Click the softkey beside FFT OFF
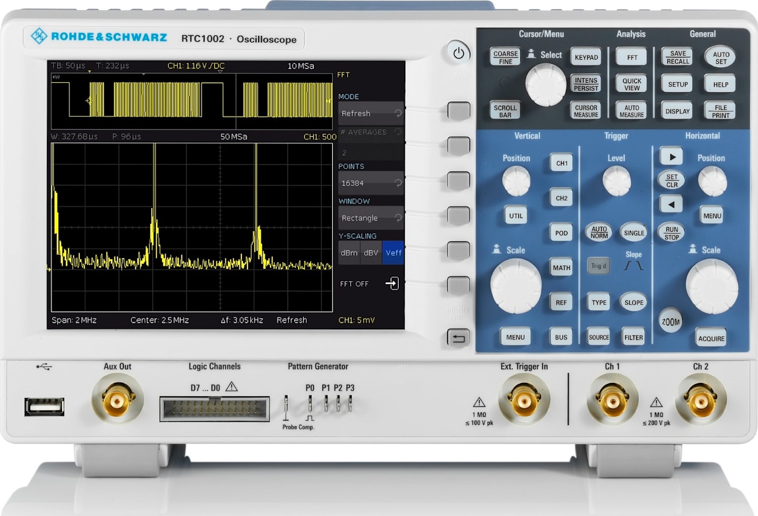Image resolution: width=758 pixels, height=516 pixels. [458, 285]
